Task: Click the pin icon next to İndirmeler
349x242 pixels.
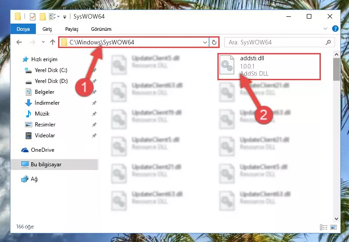Action: pyautogui.click(x=94, y=103)
